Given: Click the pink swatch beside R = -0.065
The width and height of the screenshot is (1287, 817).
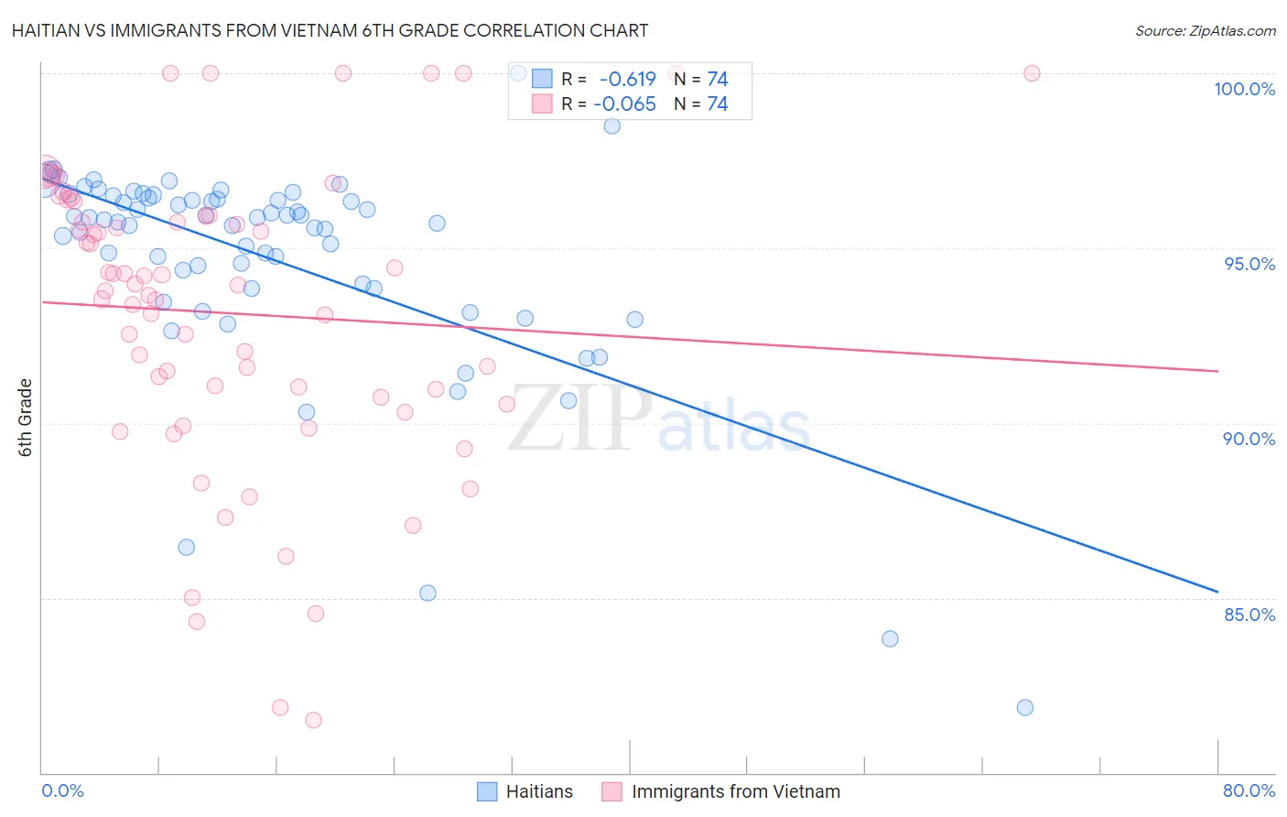Looking at the screenshot, I should tap(542, 103).
